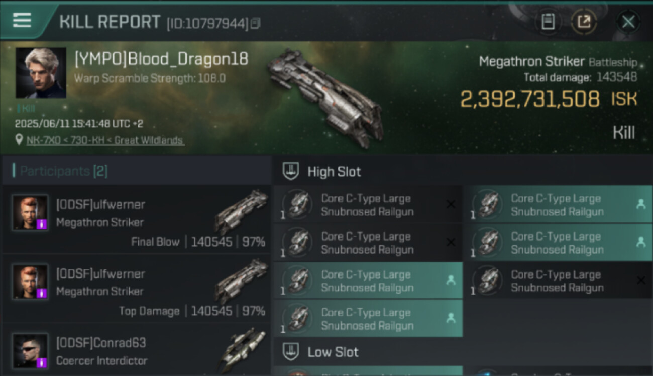This screenshot has width=653, height=376.
Task: Open Blood_Dragon18 pilot portrait
Action: [x=41, y=73]
